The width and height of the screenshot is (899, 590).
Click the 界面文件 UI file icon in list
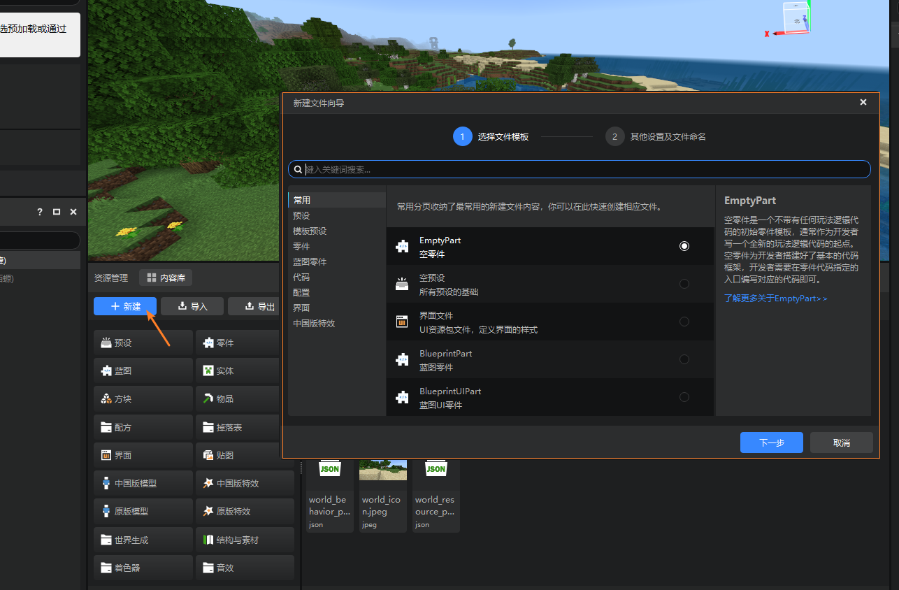coord(402,322)
